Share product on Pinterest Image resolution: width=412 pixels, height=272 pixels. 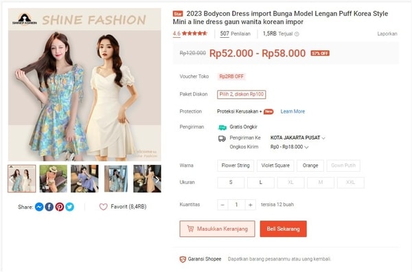(x=59, y=207)
